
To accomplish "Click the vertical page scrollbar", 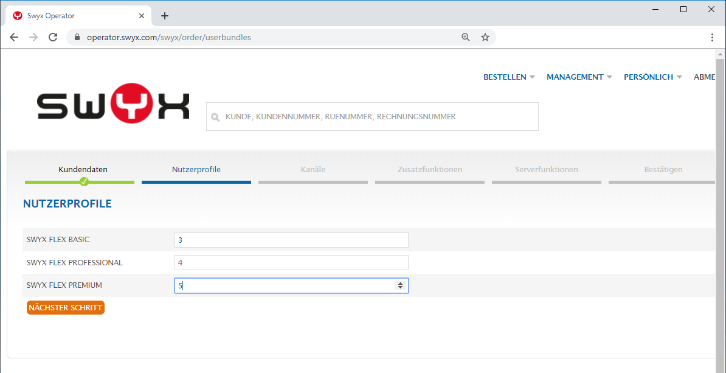I will 720,207.
